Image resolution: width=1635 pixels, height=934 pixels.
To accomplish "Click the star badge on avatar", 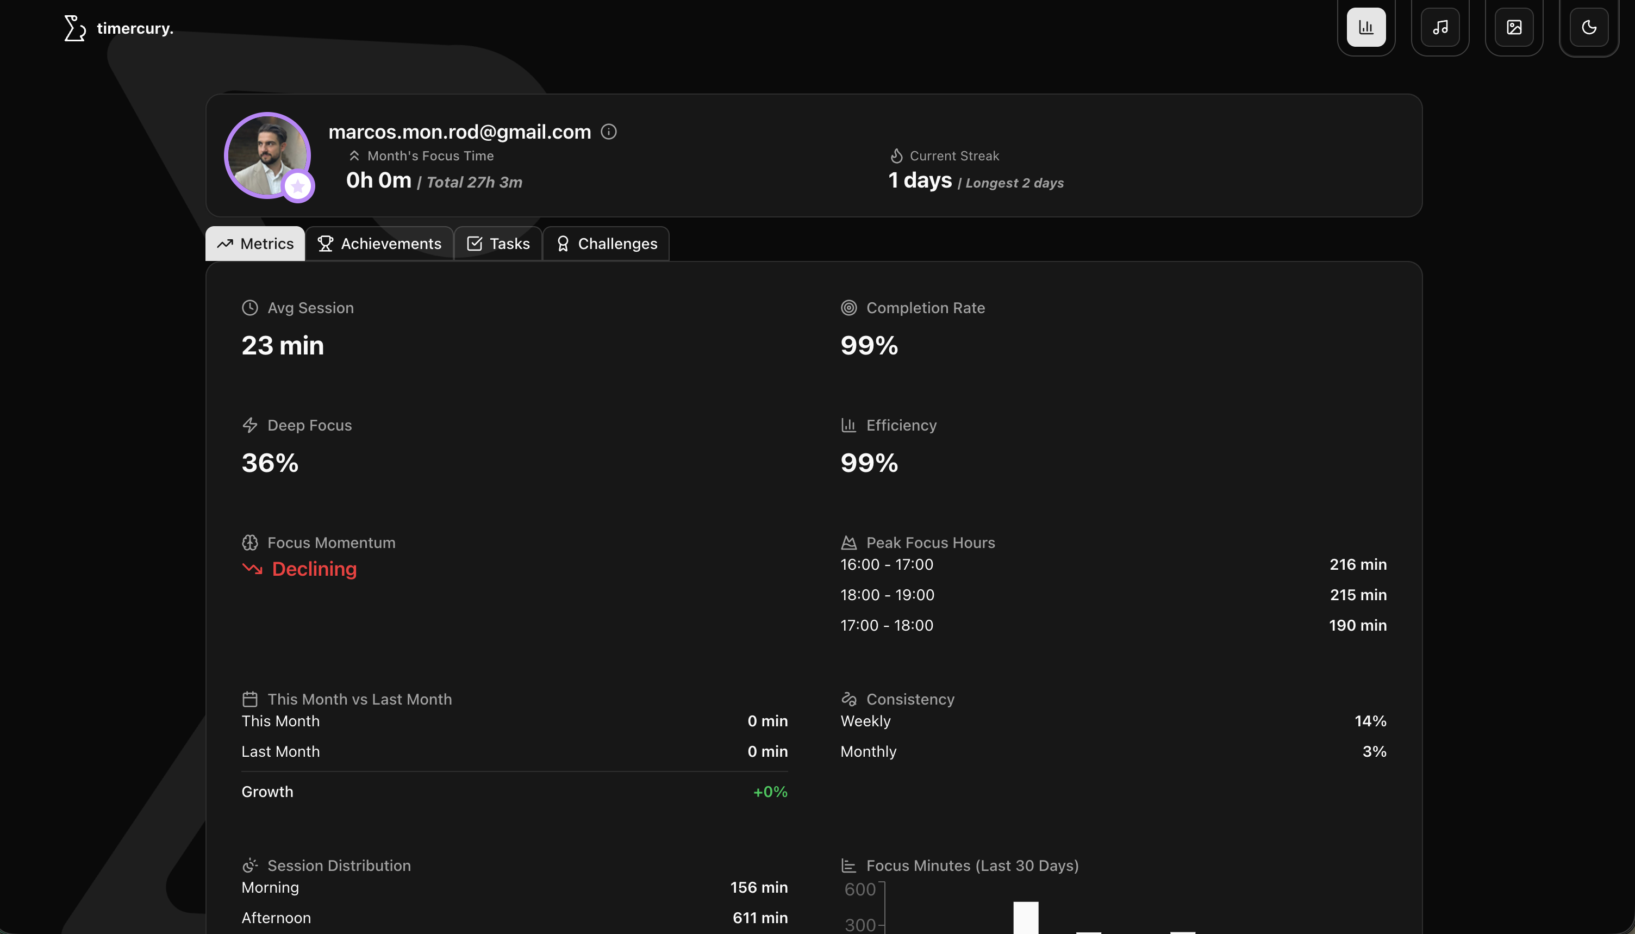I will [297, 186].
